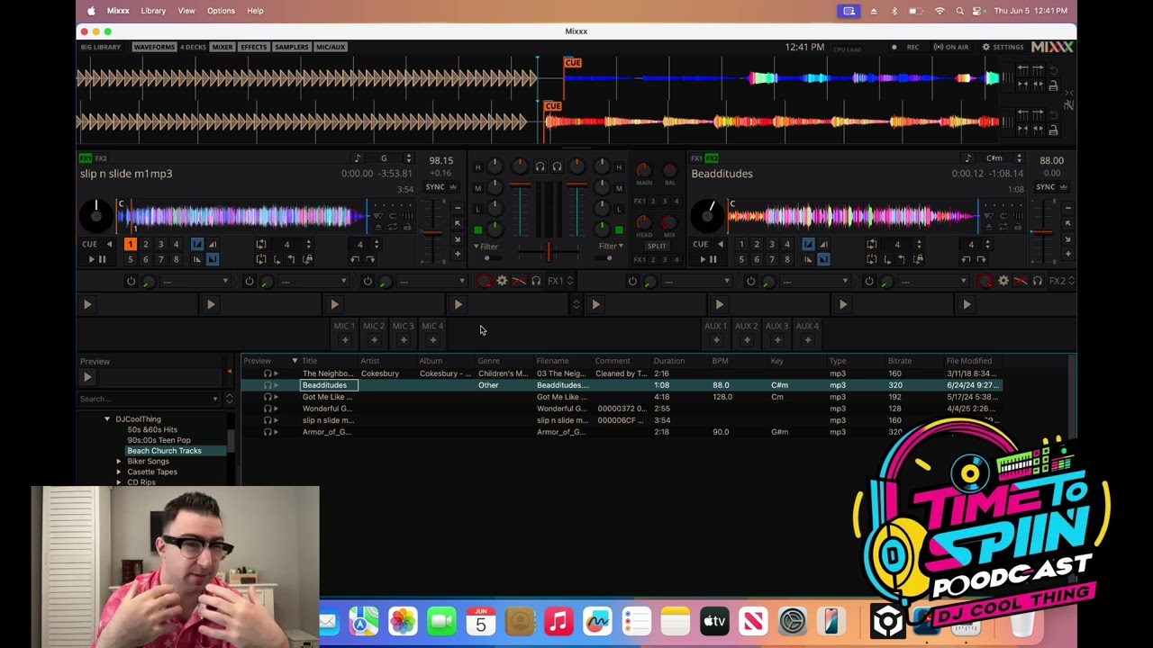Toggle FX1 assignment on left deck

pyautogui.click(x=86, y=158)
